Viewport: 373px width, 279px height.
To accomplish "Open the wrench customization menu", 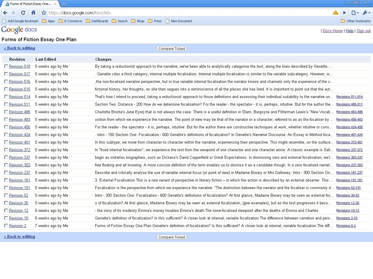I will click(365, 13).
